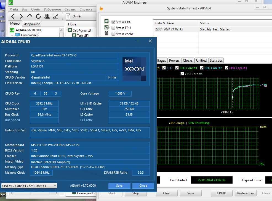Click the Date & Time column header
Screen dimensions: 272x201
(176, 23)
